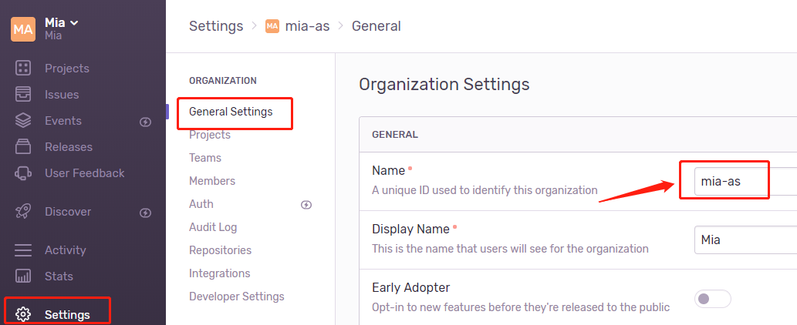Toggle the Early Adopter switch
The width and height of the screenshot is (797, 325).
coord(713,299)
